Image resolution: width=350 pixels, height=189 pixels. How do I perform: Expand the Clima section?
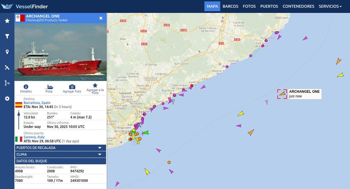point(61,154)
